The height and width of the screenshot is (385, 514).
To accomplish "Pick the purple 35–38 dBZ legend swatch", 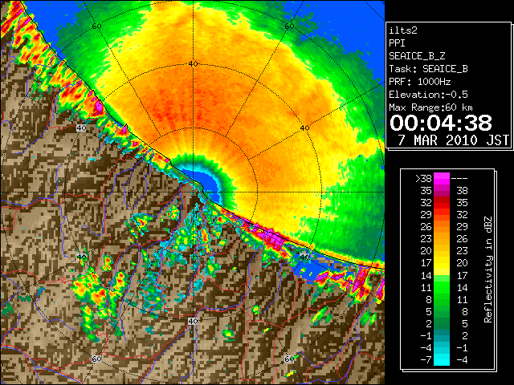I will click(x=442, y=191).
